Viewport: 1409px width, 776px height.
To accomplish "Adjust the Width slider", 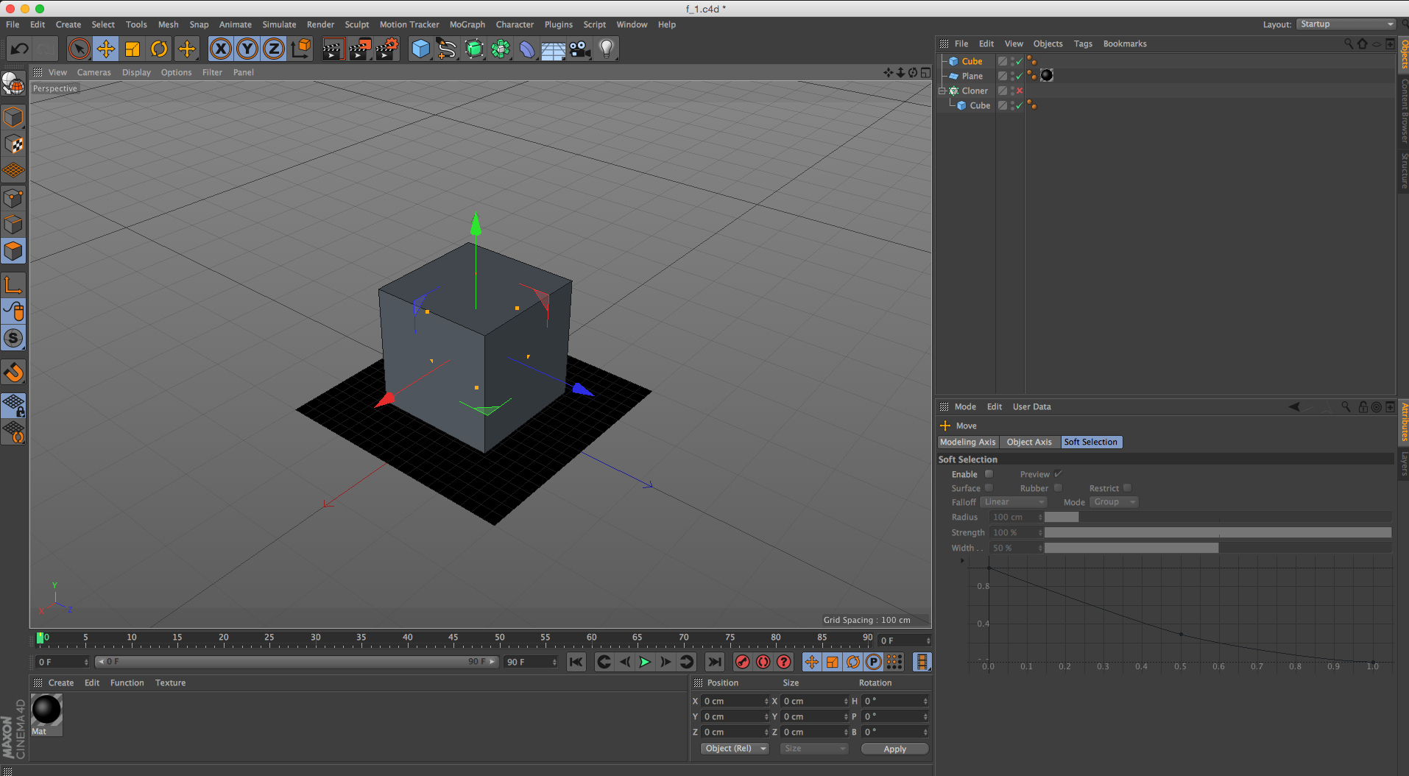I will [1218, 548].
